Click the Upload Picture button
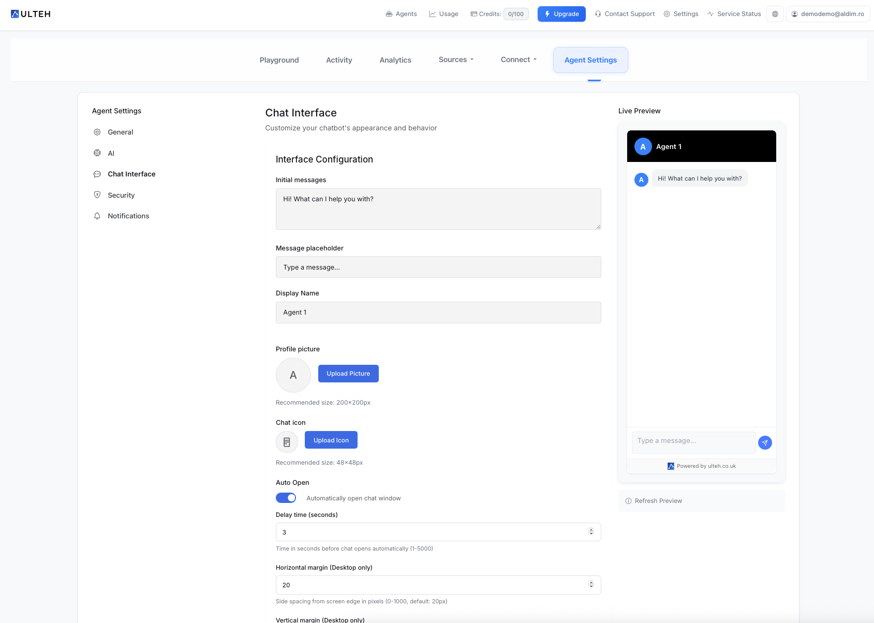The image size is (874, 623). point(348,373)
